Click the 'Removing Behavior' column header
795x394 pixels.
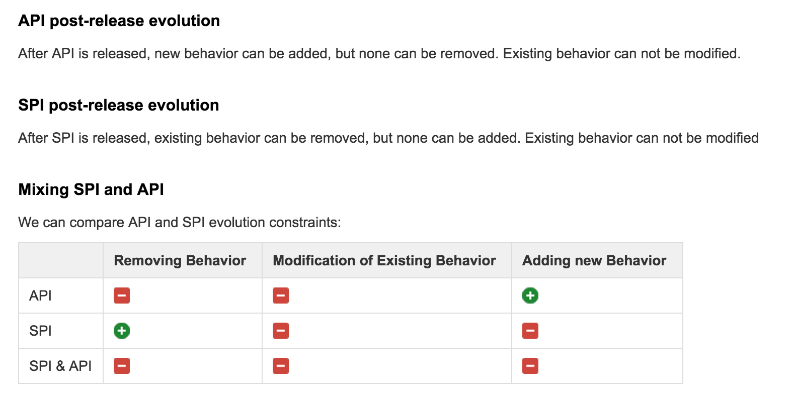click(180, 260)
